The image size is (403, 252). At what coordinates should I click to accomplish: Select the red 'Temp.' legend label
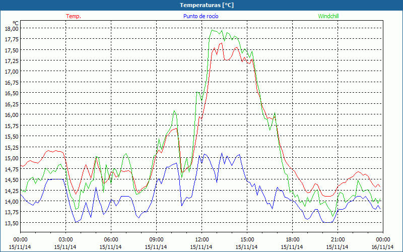point(74,16)
